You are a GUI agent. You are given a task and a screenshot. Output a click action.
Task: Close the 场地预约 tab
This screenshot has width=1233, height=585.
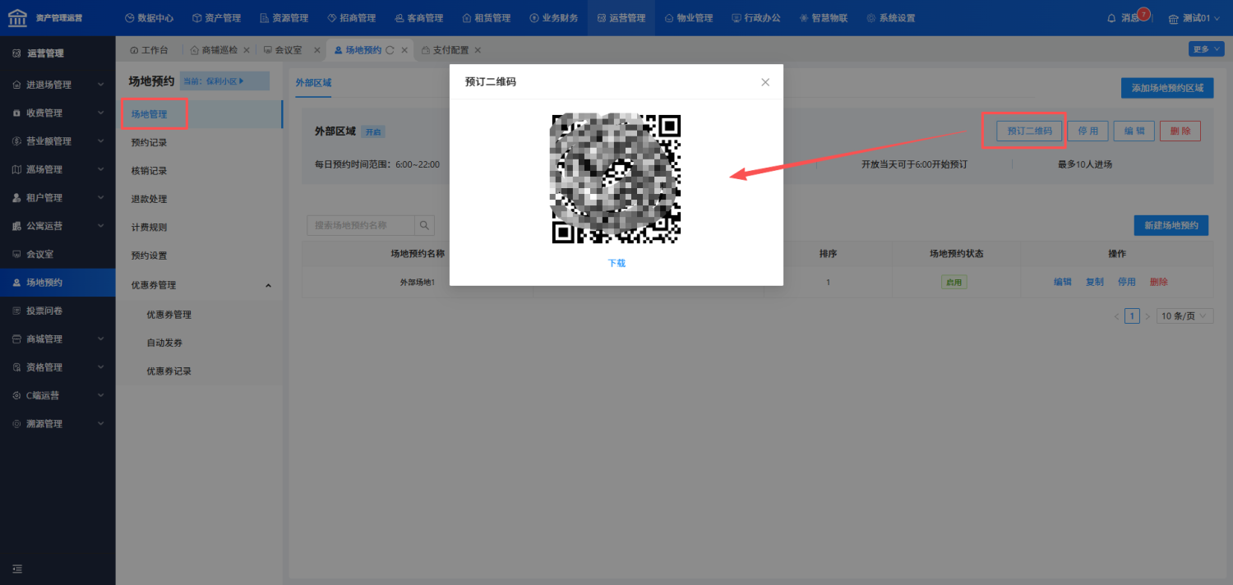click(405, 50)
